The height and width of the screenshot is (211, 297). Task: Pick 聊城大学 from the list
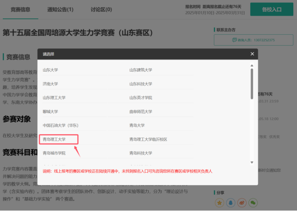tap(50, 112)
